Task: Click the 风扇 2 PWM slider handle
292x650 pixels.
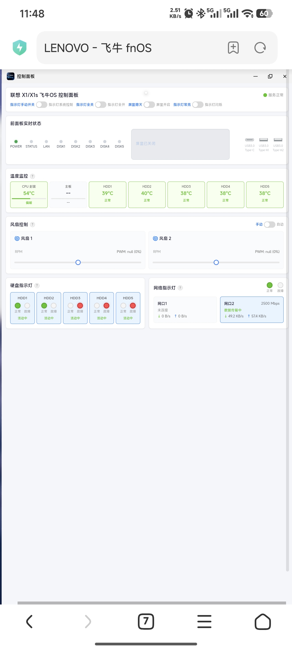Action: [x=216, y=262]
